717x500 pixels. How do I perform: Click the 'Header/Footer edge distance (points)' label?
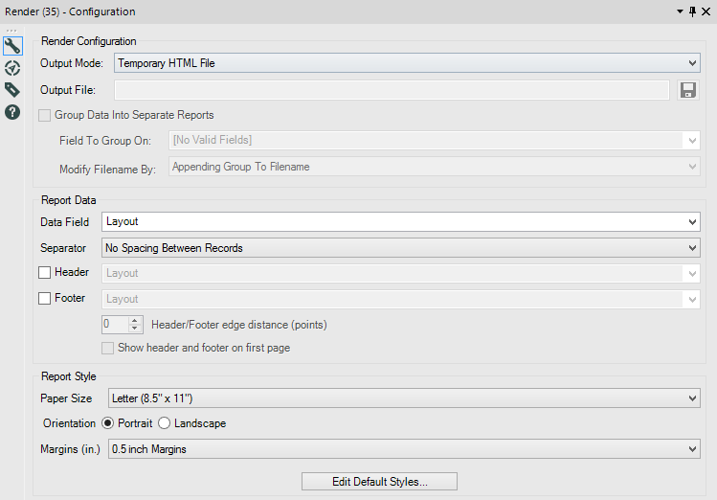point(239,325)
